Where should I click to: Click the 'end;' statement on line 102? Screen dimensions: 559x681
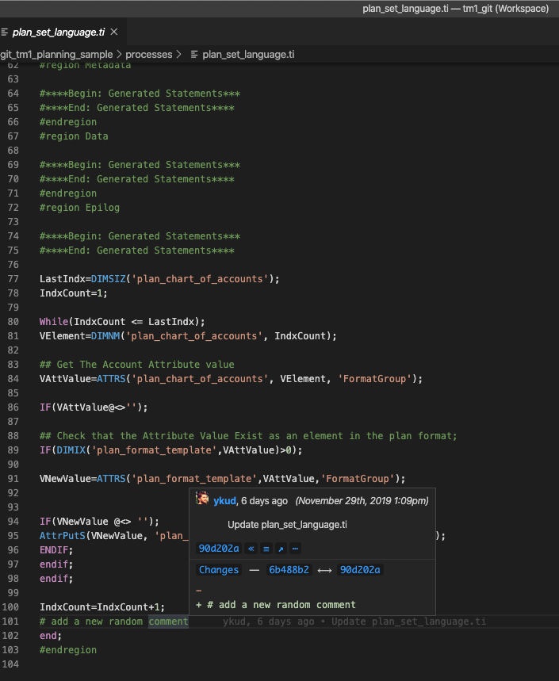tap(51, 636)
